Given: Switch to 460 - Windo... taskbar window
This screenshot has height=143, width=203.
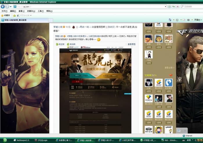Looking at the screenshot, I should 169,140.
